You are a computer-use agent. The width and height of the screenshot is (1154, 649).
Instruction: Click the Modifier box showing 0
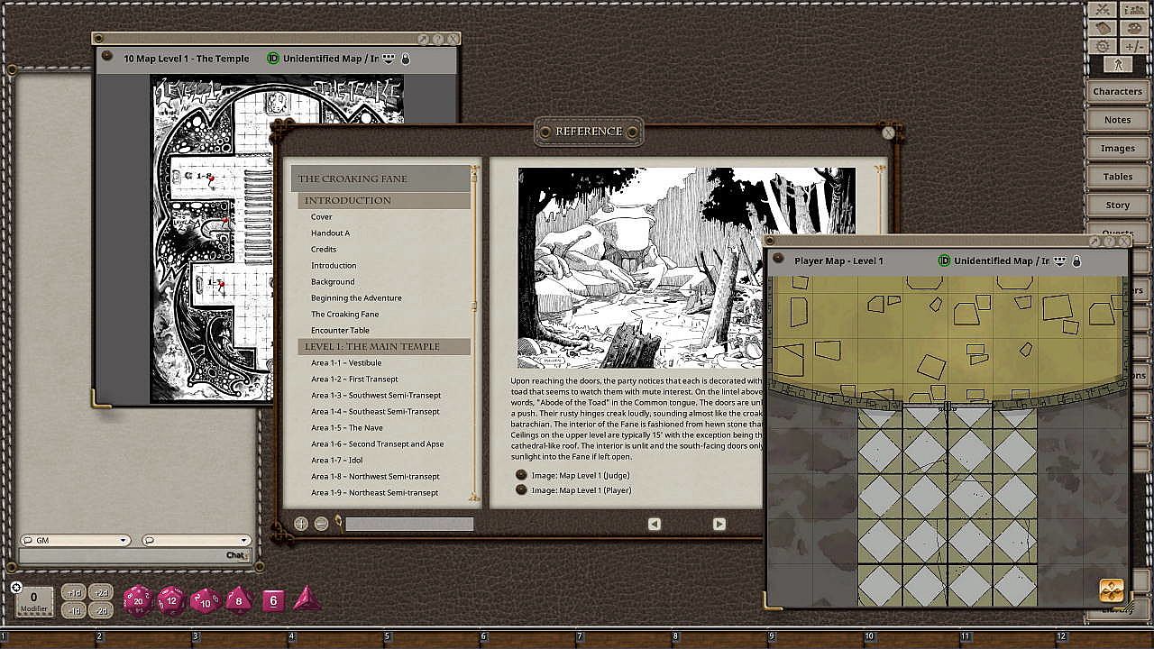(34, 601)
